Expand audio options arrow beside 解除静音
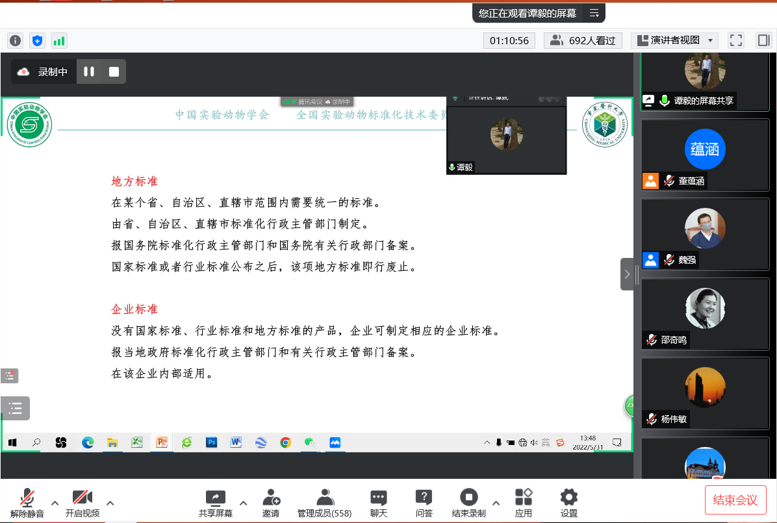Viewport: 777px width, 523px height. [x=55, y=502]
